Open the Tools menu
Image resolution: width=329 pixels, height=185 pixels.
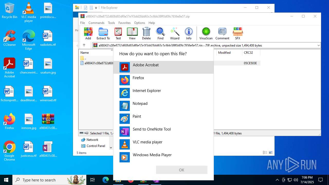tap(111, 23)
